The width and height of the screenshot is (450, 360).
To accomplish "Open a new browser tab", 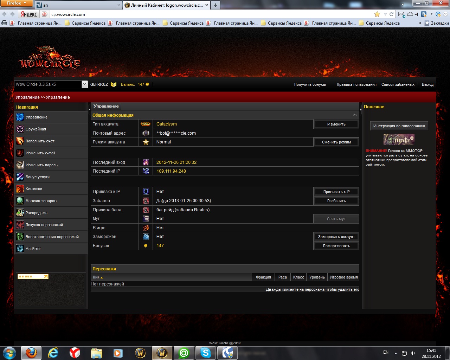I will (216, 5).
